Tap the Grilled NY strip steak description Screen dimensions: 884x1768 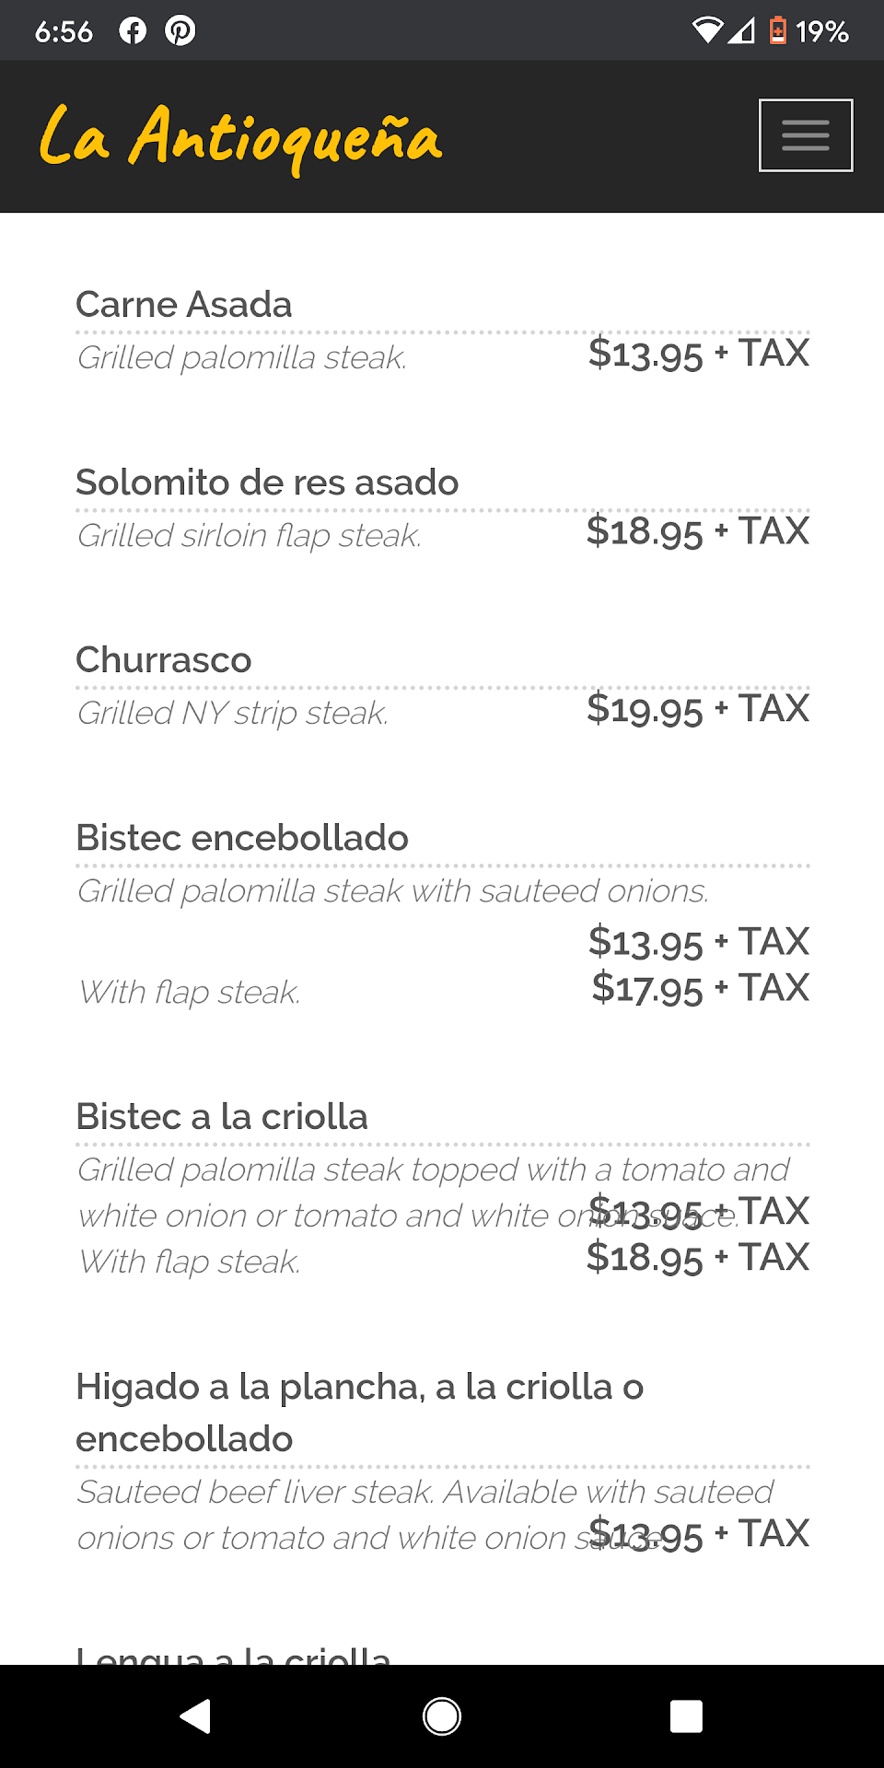pos(233,714)
